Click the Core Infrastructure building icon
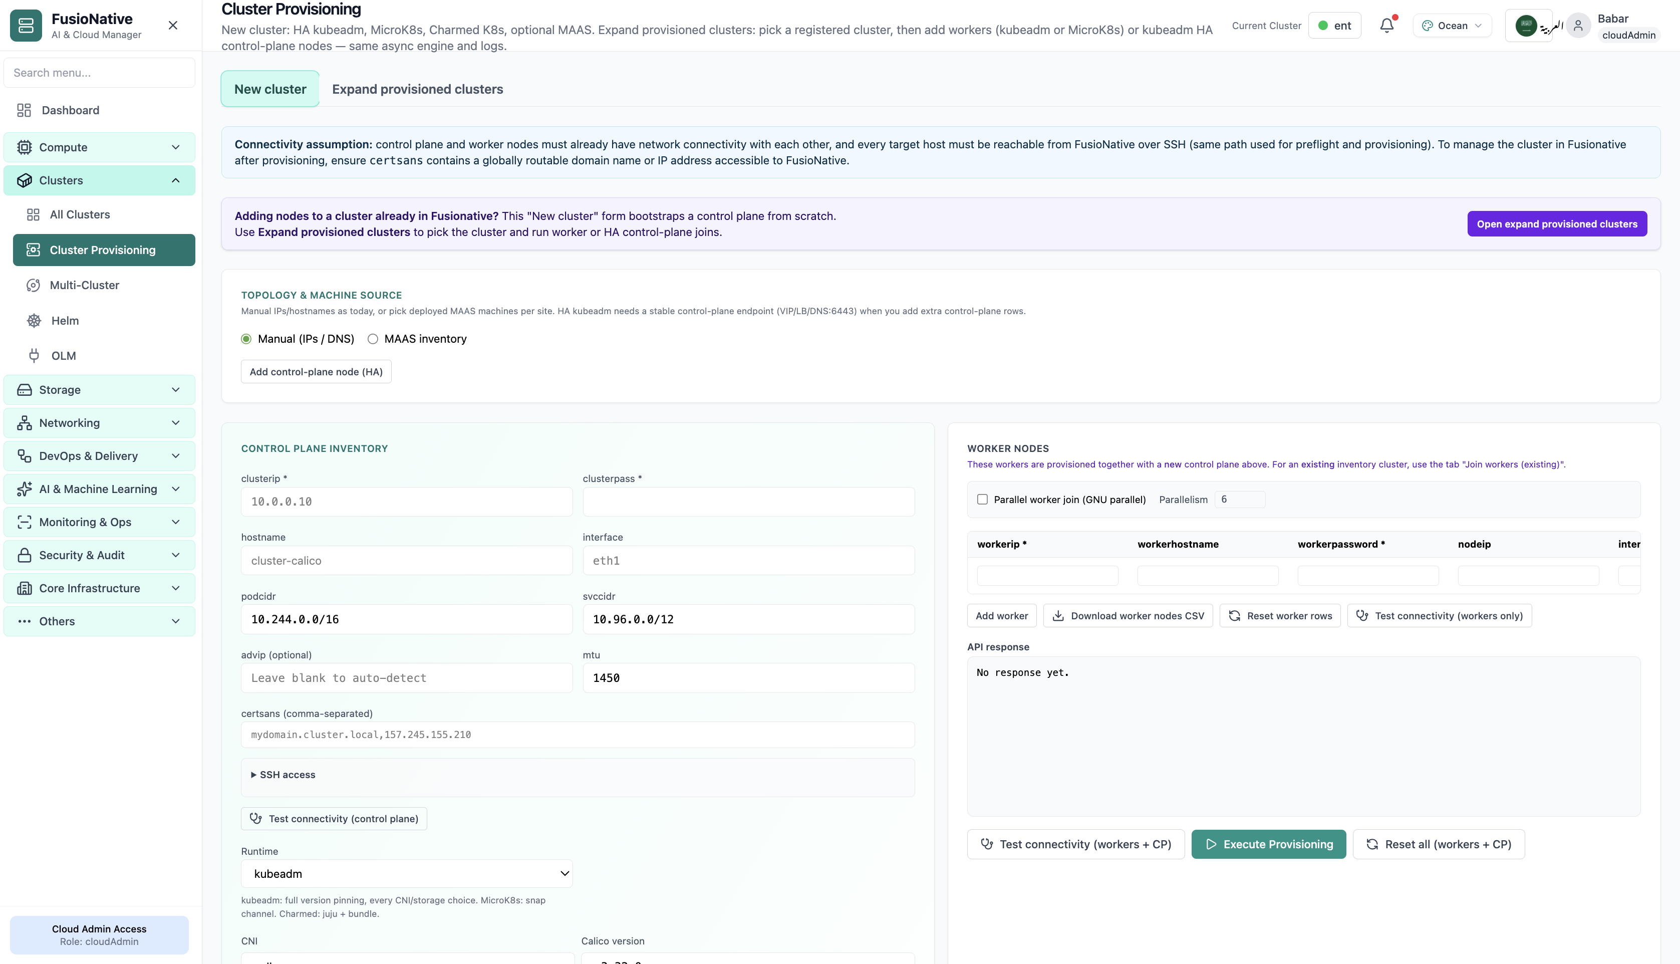The width and height of the screenshot is (1680, 964). [25, 588]
